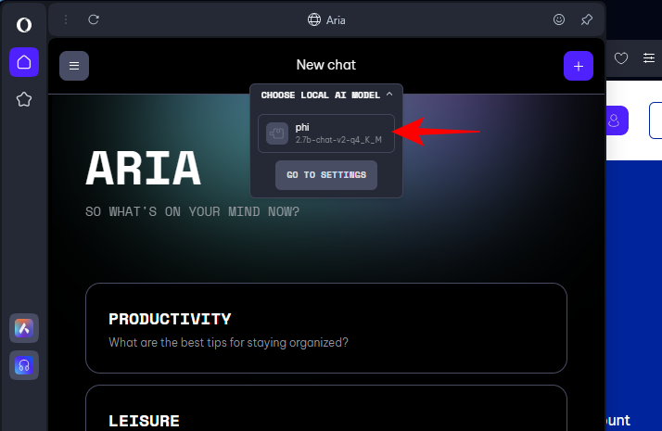The width and height of the screenshot is (662, 431).
Task: Click the purple user profile button behind the panel
Action: [617, 120]
